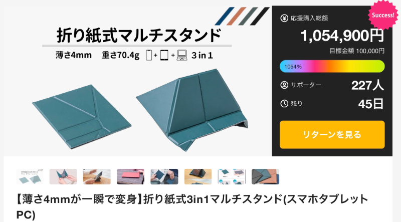Click the rainbow 1054% progress bar
The width and height of the screenshot is (401, 222).
[x=332, y=67]
